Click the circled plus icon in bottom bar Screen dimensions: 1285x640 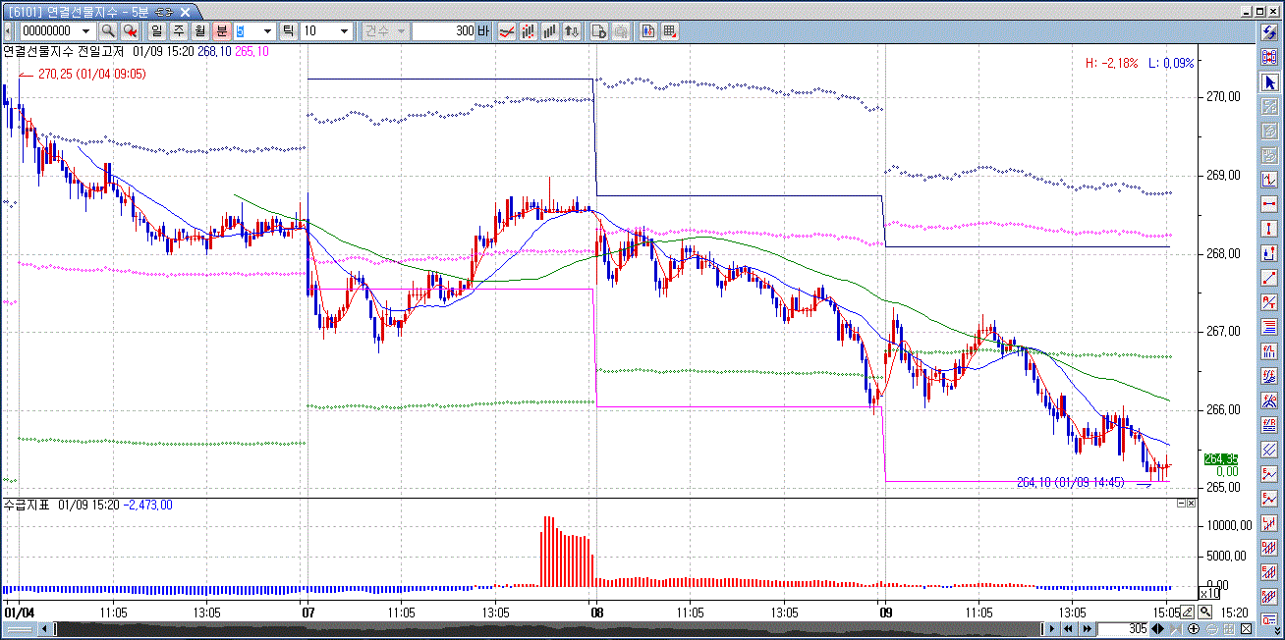tap(1193, 628)
